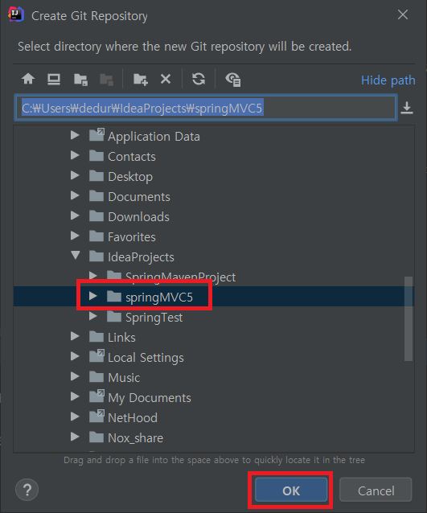
Task: Expand the NetHood arrow
Action: tap(75, 417)
